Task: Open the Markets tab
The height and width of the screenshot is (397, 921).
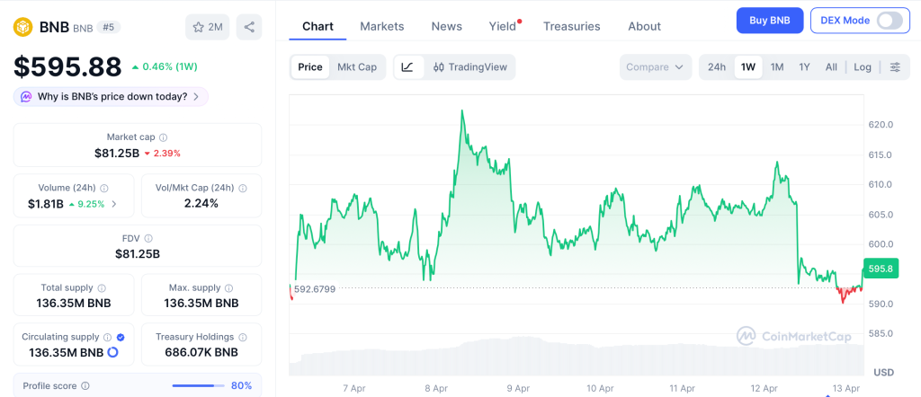Action: pos(382,26)
